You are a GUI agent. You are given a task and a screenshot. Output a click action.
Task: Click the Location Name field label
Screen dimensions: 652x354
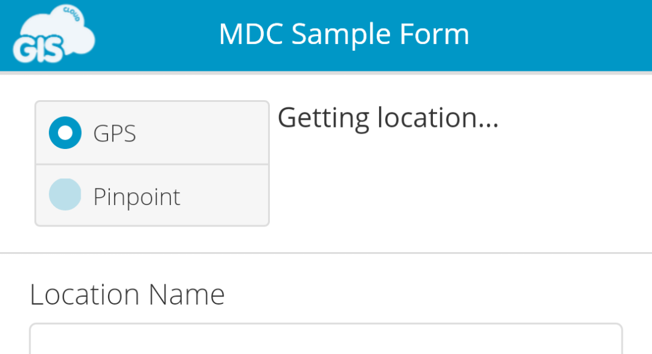(127, 295)
